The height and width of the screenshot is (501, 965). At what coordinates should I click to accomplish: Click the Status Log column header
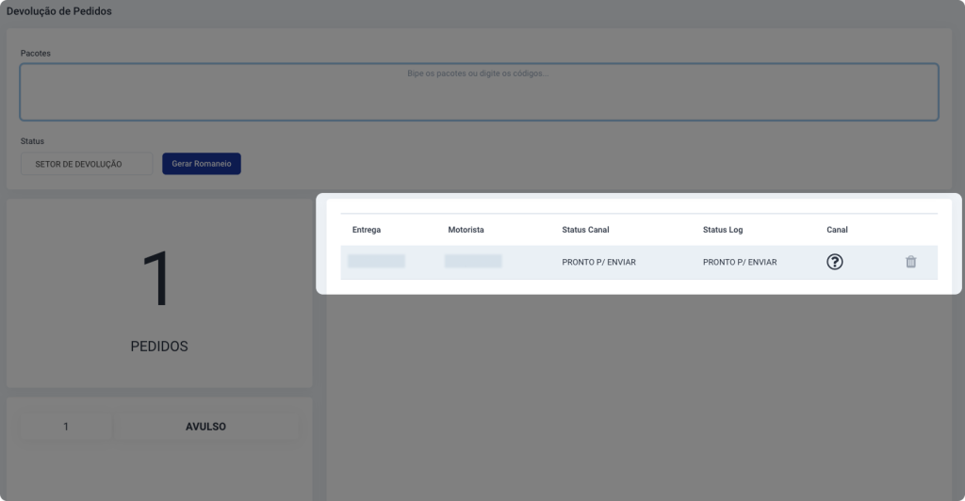(723, 230)
